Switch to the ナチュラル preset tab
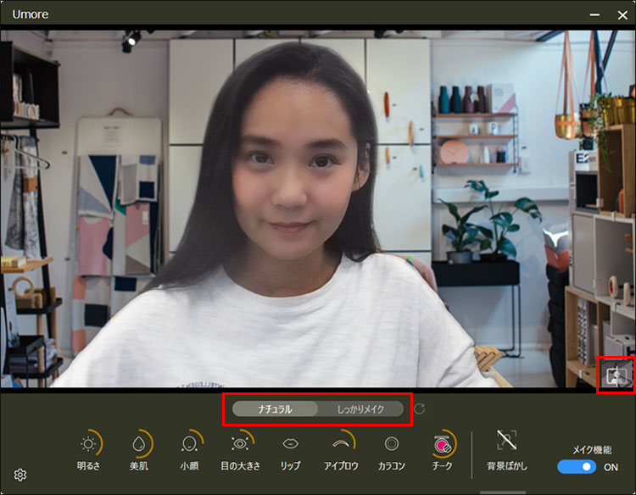Screen dimensions: 636x495 275,409
